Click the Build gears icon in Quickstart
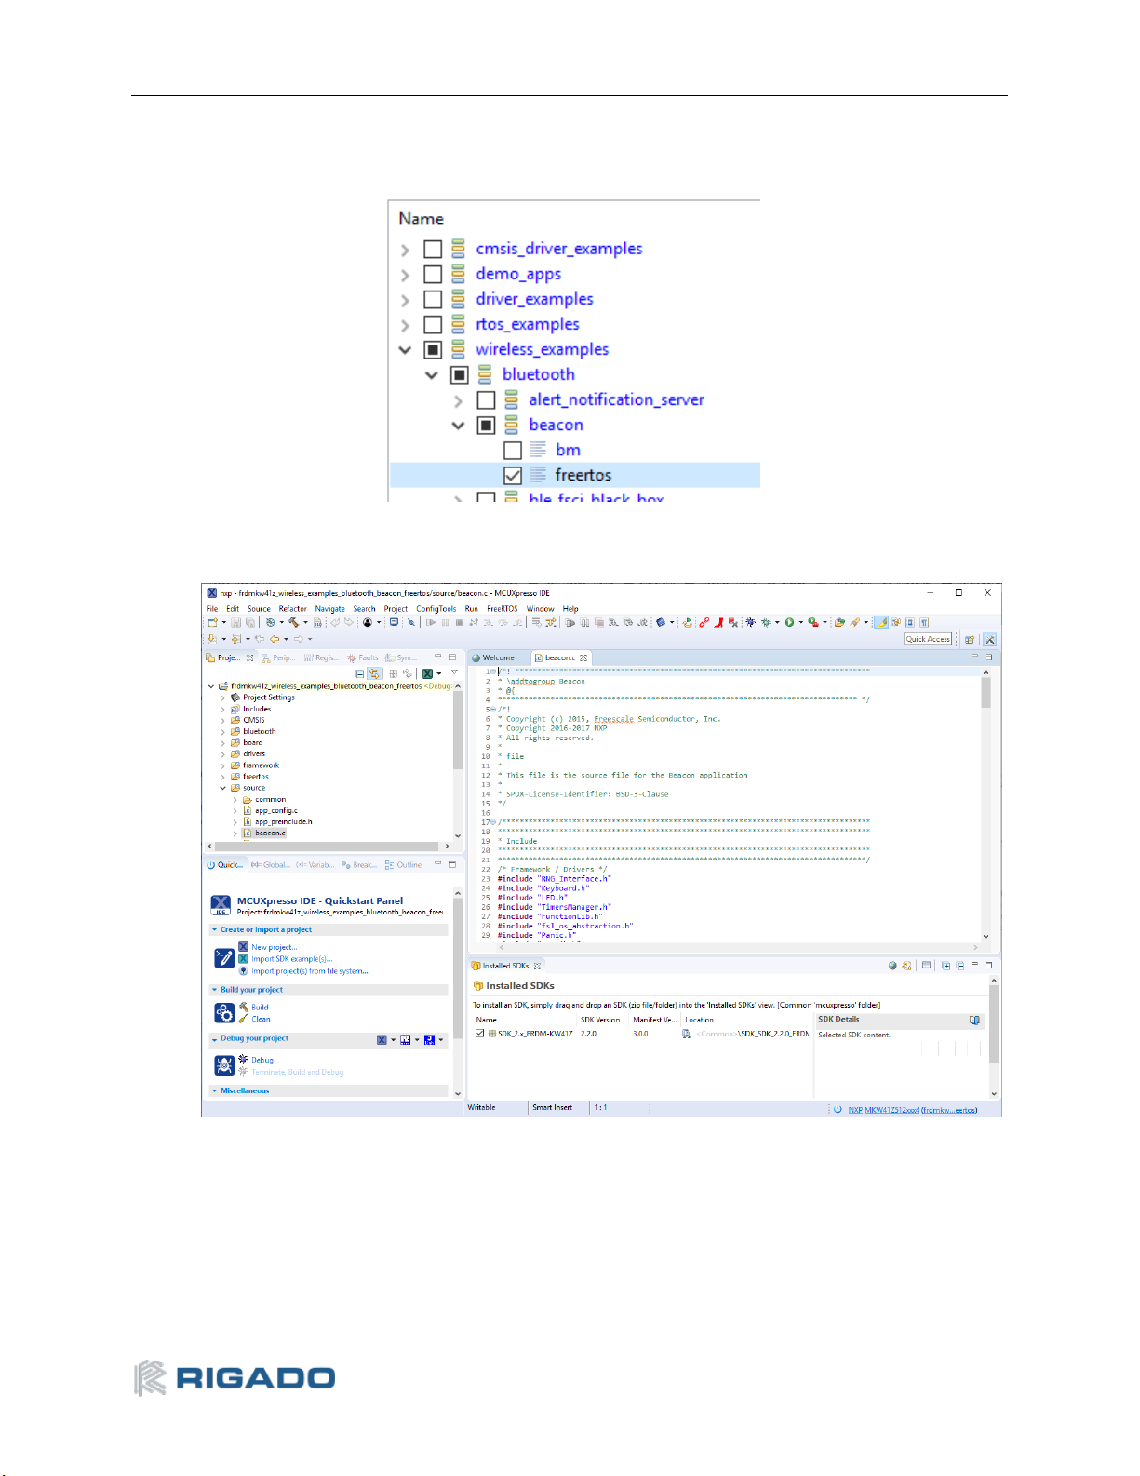1140x1476 pixels. (224, 1013)
